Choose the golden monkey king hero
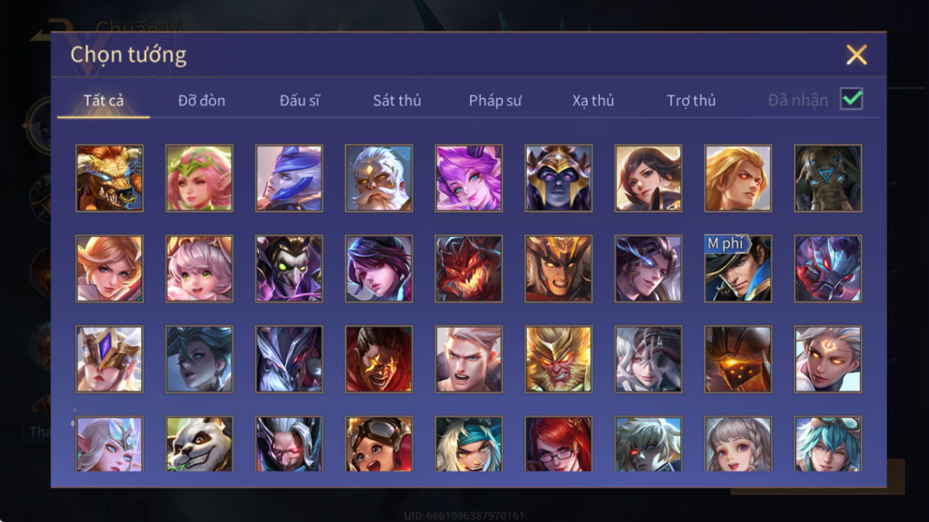The width and height of the screenshot is (929, 522). pyautogui.click(x=558, y=359)
